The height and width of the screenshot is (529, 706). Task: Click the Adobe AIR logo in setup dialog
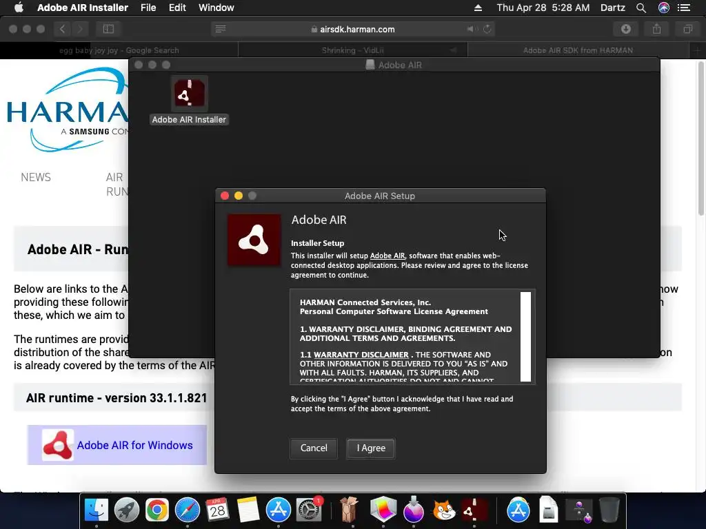[x=254, y=240]
